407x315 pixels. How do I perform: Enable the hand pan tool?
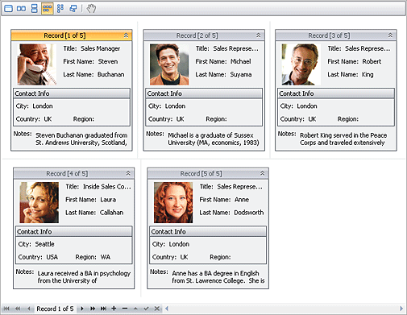click(x=91, y=9)
